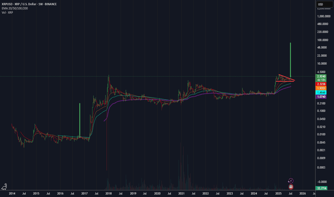This screenshot has height=197, width=334.
Task: Click the orange 1.9201 EMA price label
Action: click(321, 88)
